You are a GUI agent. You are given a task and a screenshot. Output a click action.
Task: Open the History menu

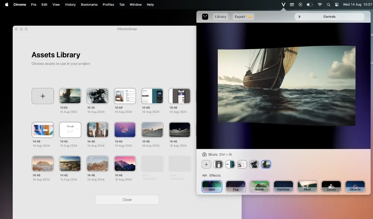[x=70, y=4]
